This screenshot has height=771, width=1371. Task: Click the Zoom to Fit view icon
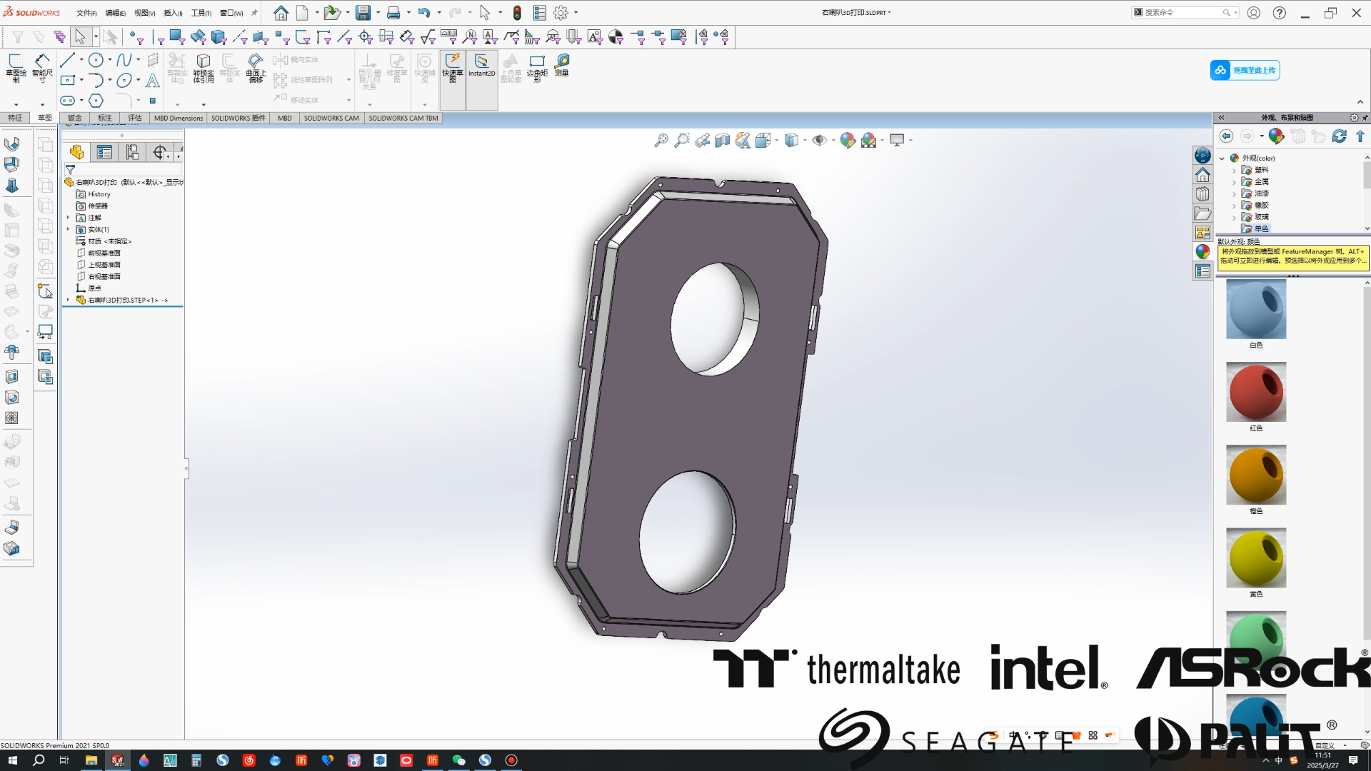pos(661,140)
